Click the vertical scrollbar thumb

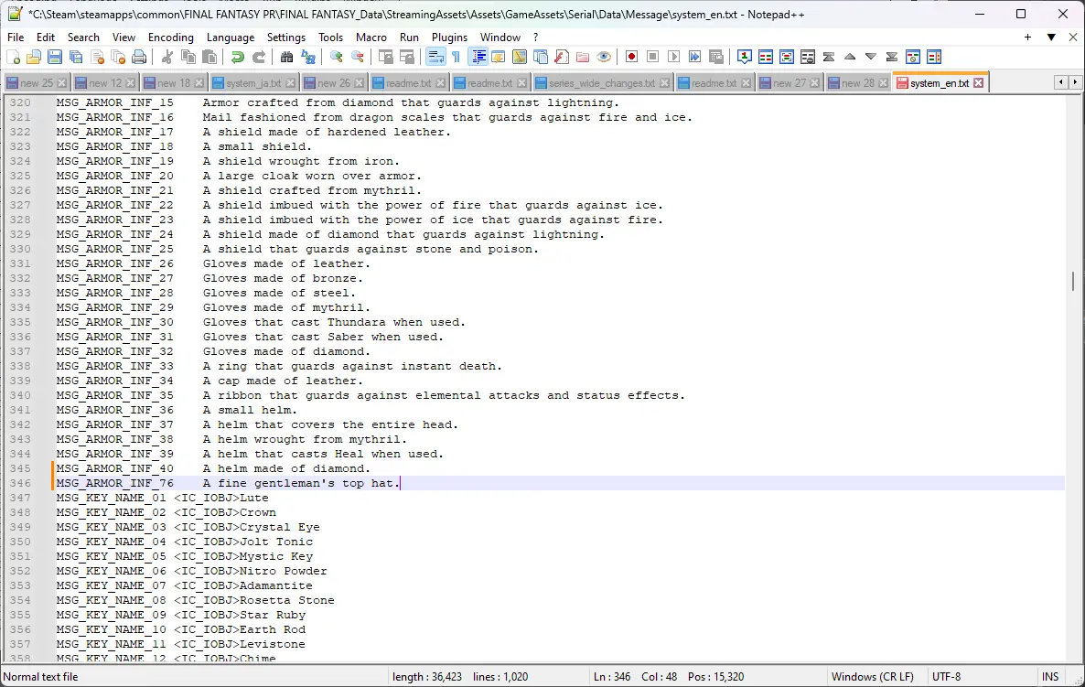pyautogui.click(x=1073, y=281)
